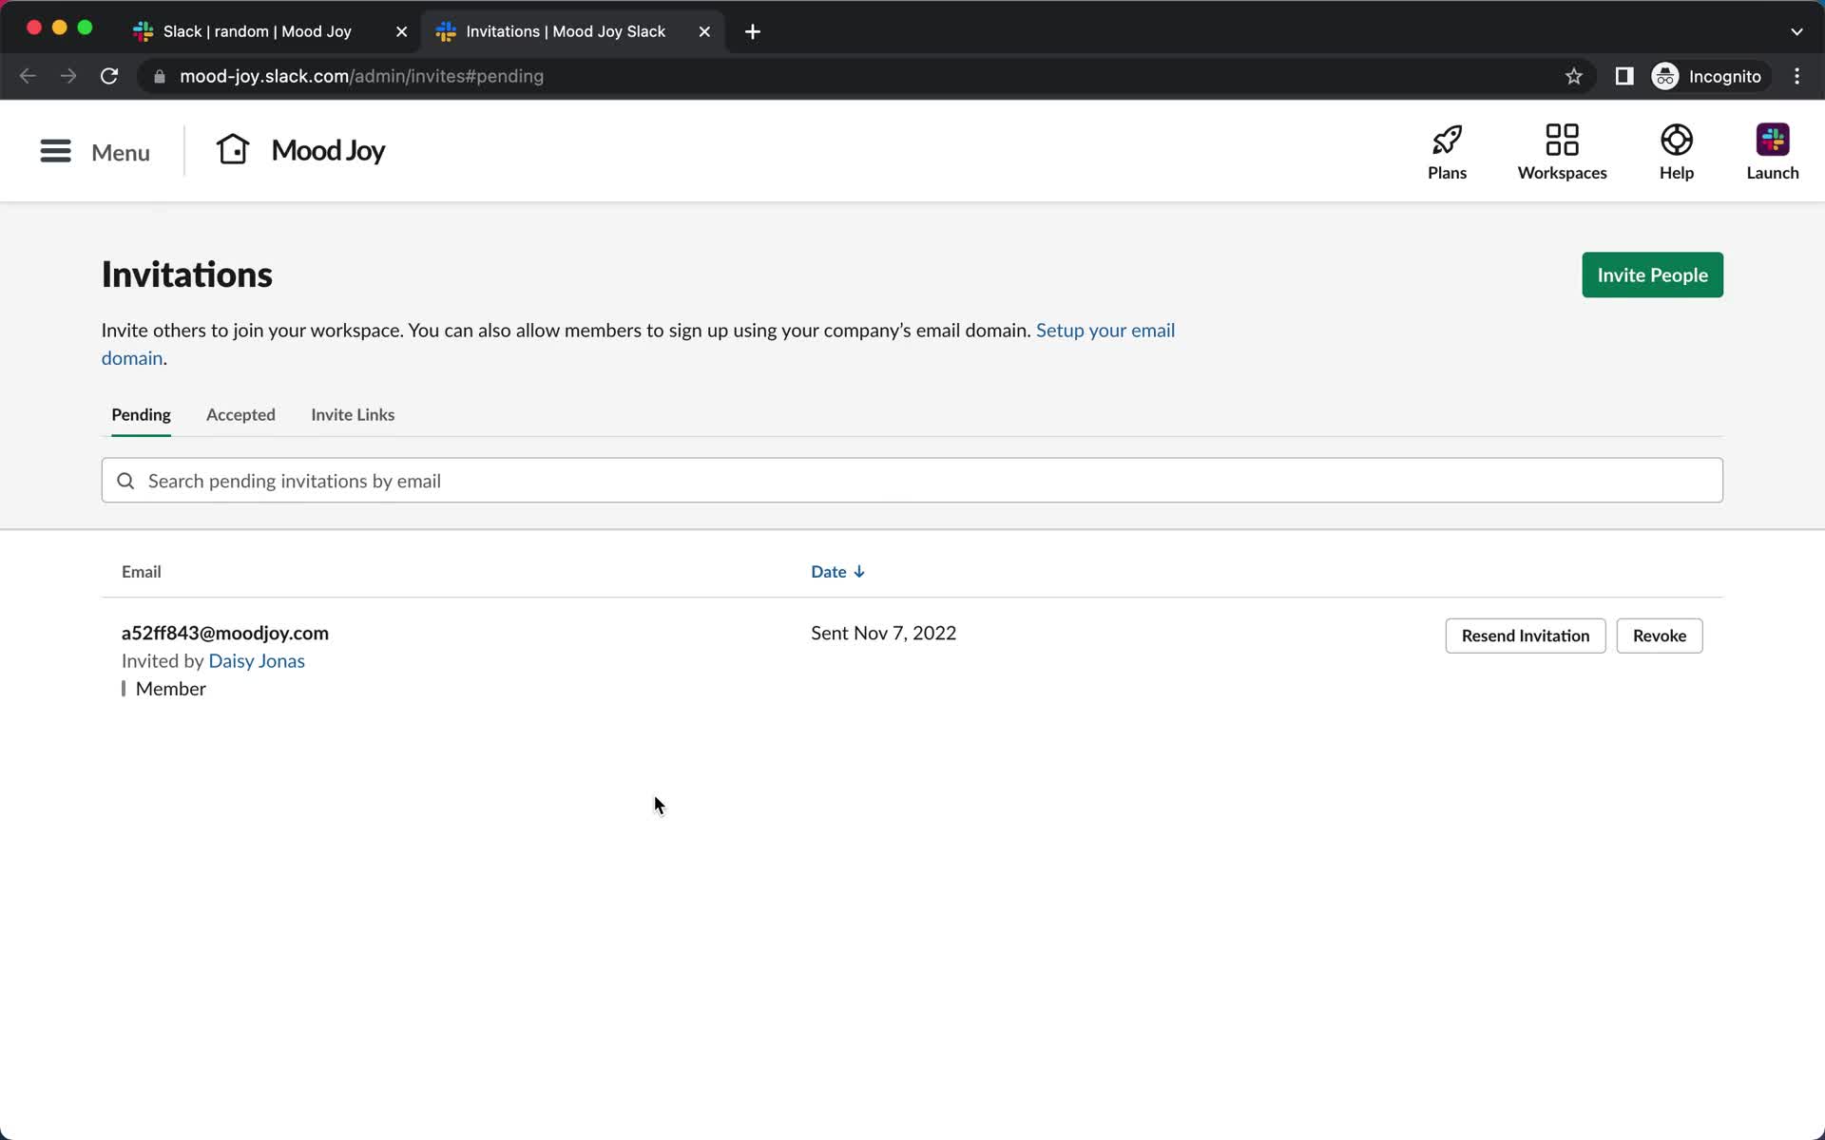This screenshot has width=1825, height=1140.
Task: Select the Pending tab
Action: click(141, 413)
